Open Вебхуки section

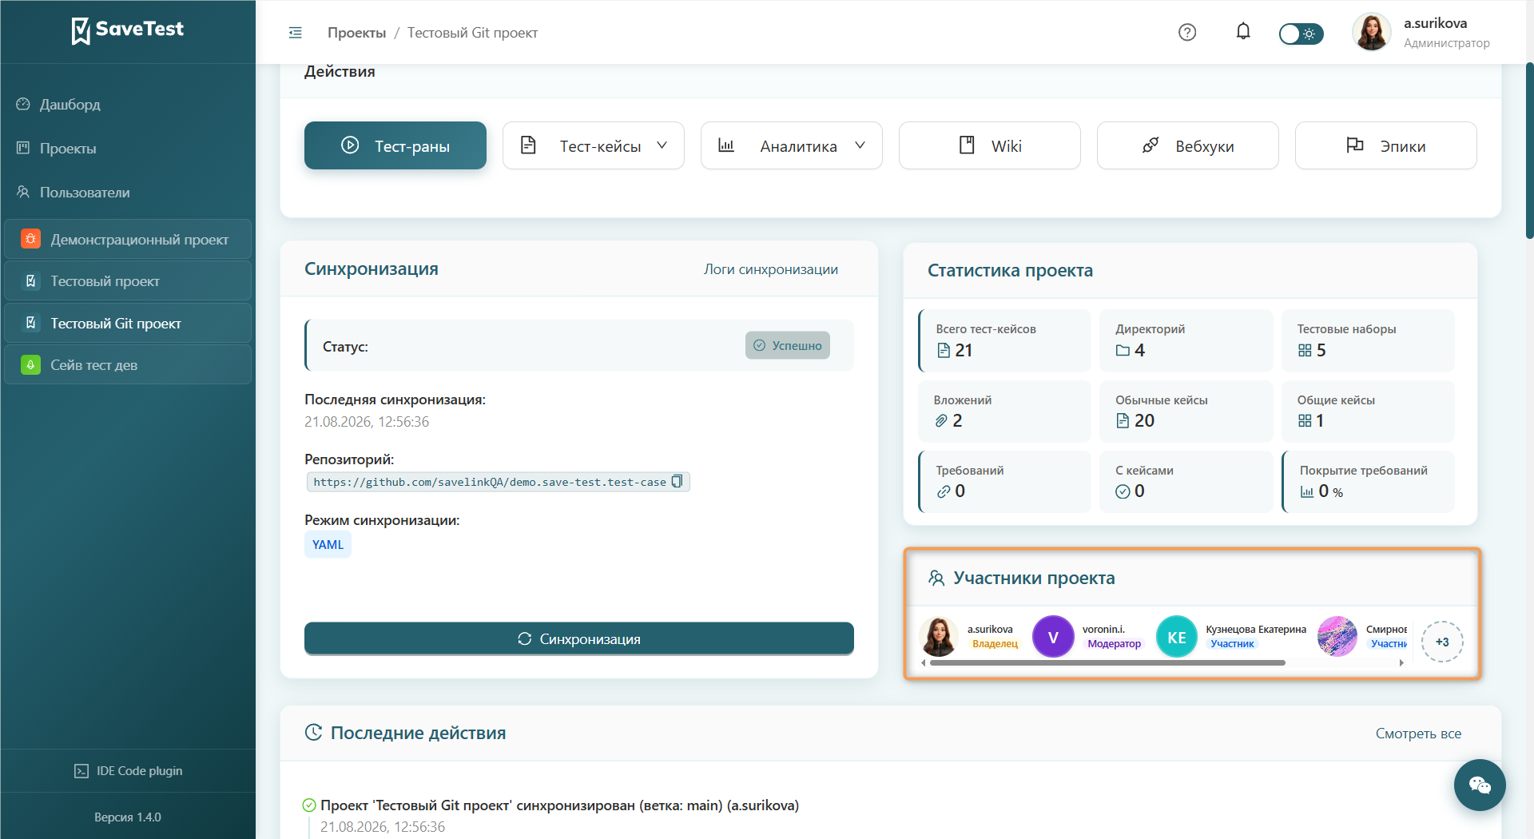(1188, 145)
